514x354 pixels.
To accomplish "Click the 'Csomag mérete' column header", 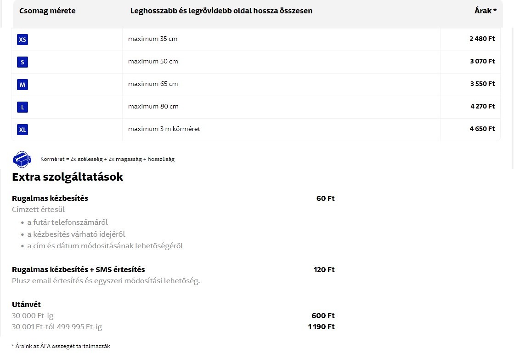I will tap(47, 11).
